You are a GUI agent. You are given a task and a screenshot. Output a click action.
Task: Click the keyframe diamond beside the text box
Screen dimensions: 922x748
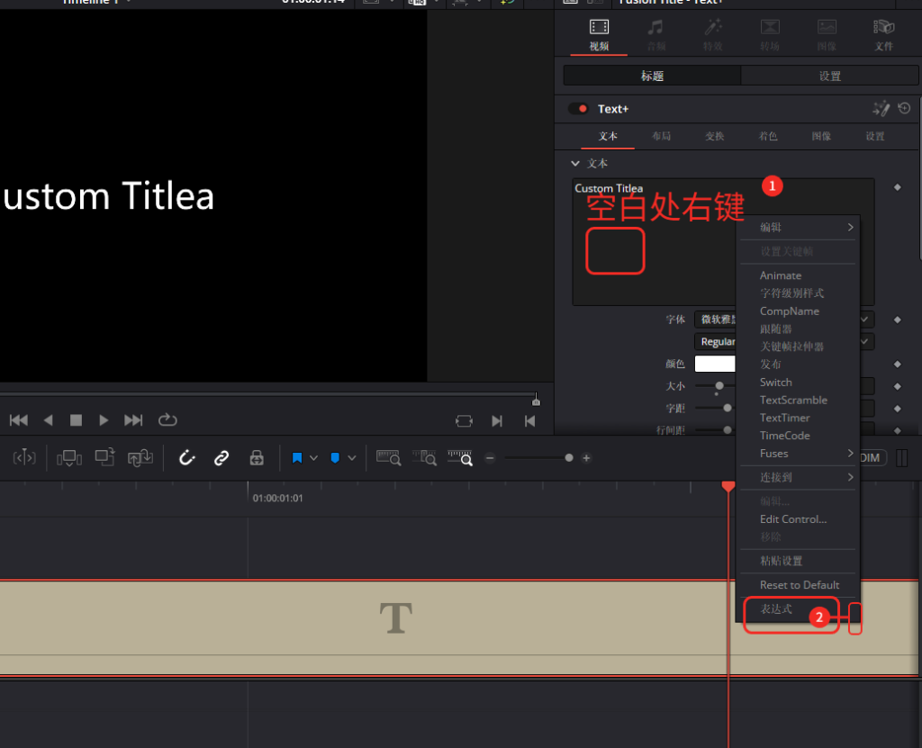pos(897,187)
